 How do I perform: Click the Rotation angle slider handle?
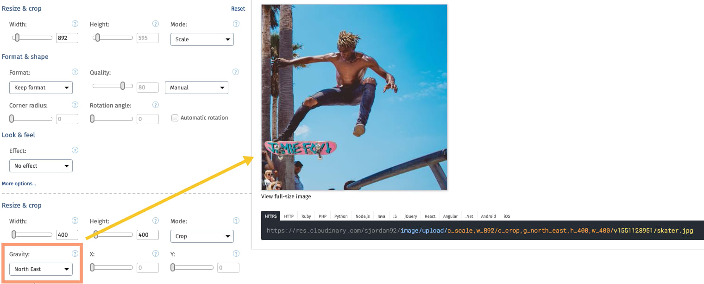click(93, 119)
